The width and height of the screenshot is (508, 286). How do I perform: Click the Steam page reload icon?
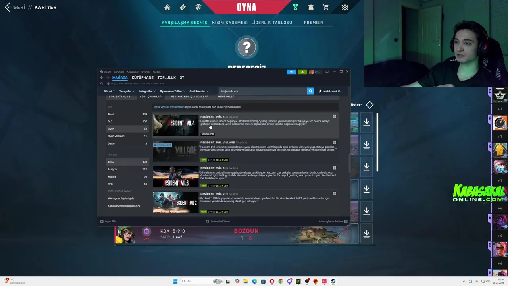click(x=102, y=83)
